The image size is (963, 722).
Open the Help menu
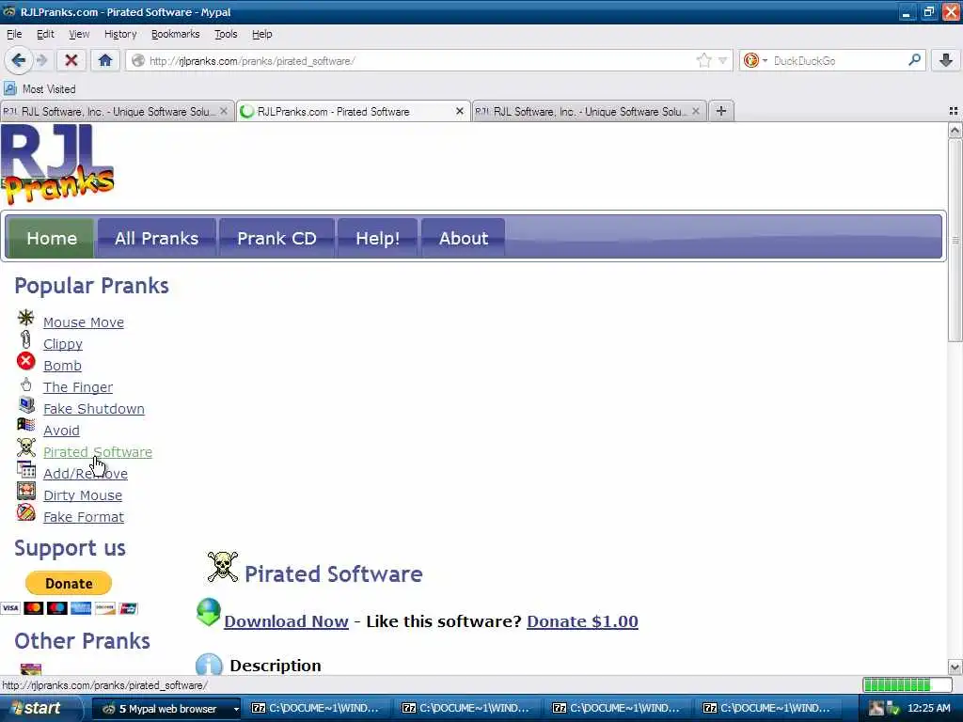pyautogui.click(x=262, y=34)
